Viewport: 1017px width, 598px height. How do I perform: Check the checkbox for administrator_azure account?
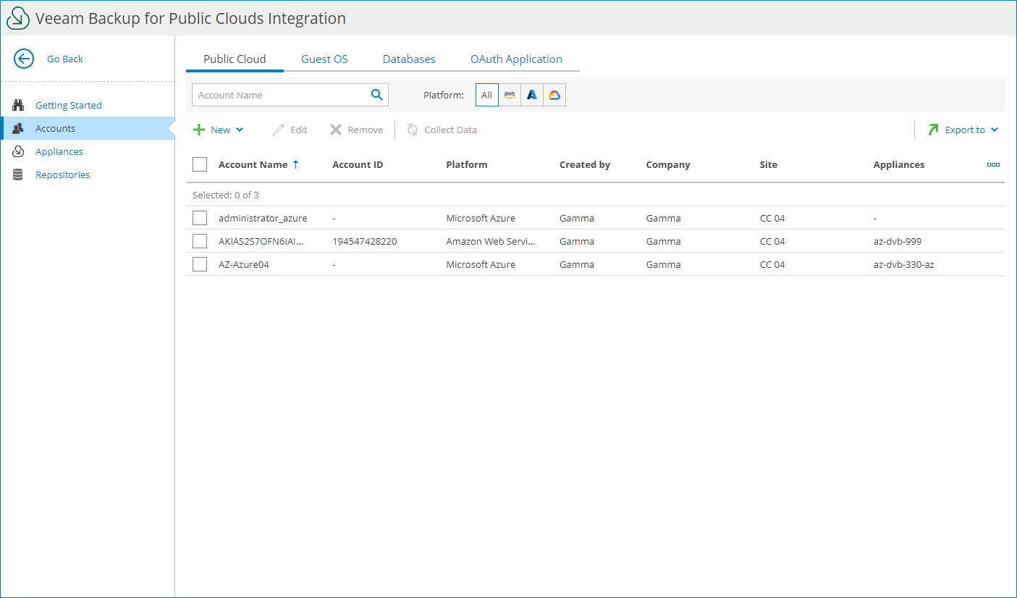tap(199, 217)
